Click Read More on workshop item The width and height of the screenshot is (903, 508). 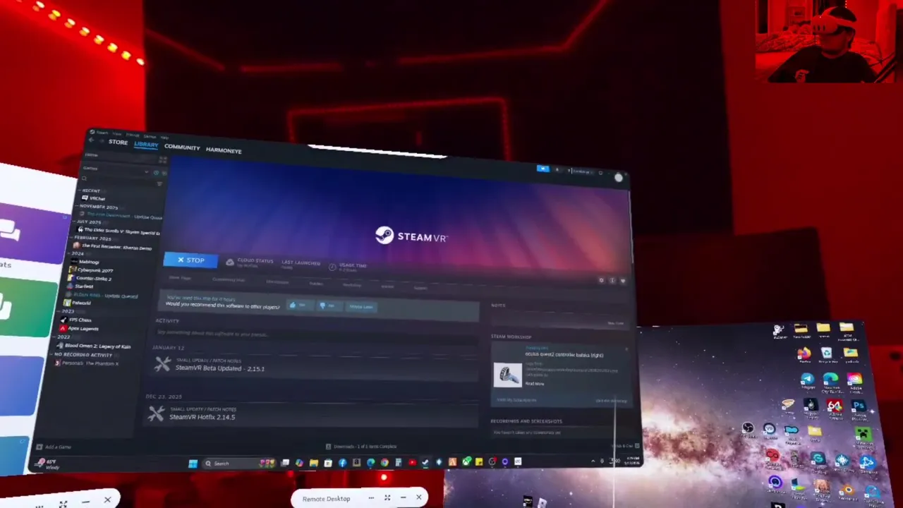(x=534, y=384)
